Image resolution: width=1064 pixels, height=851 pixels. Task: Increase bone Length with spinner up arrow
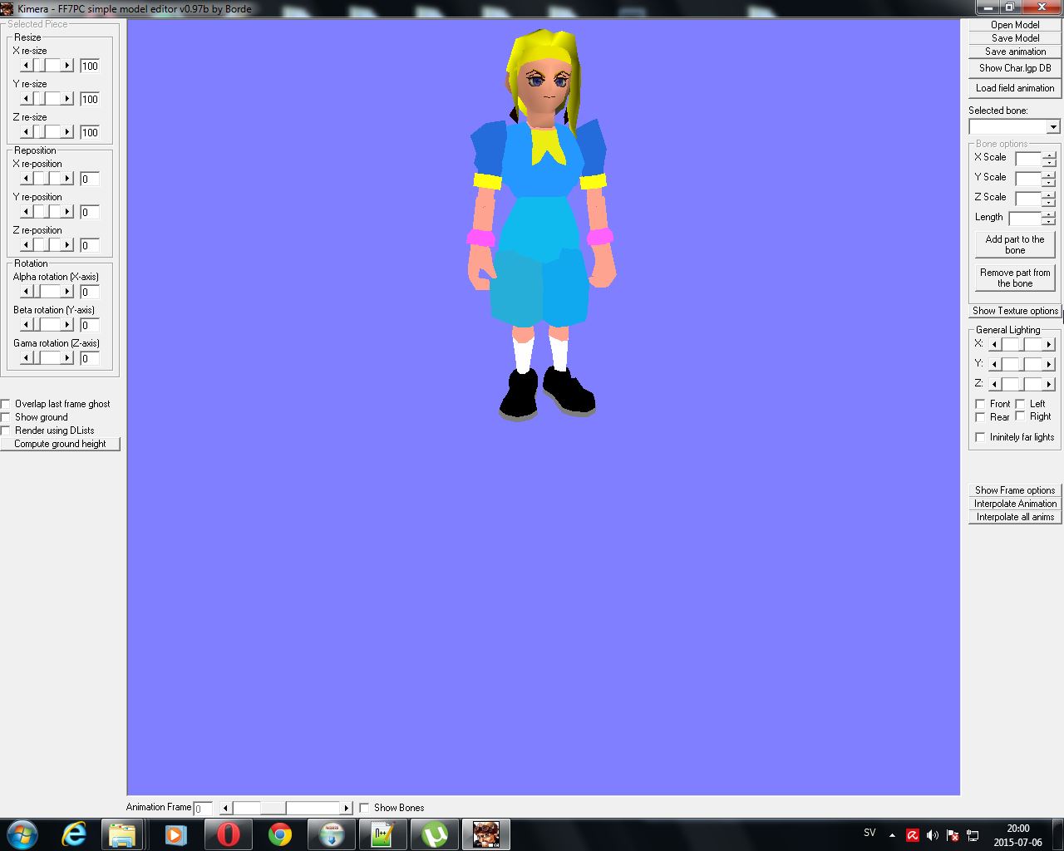[1049, 214]
